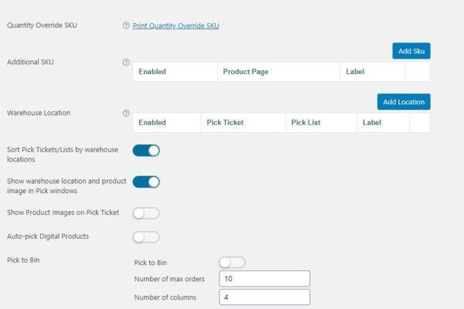464x309 pixels.
Task: Disable Sort Pick Tickets by warehouse locations
Action: coord(146,150)
